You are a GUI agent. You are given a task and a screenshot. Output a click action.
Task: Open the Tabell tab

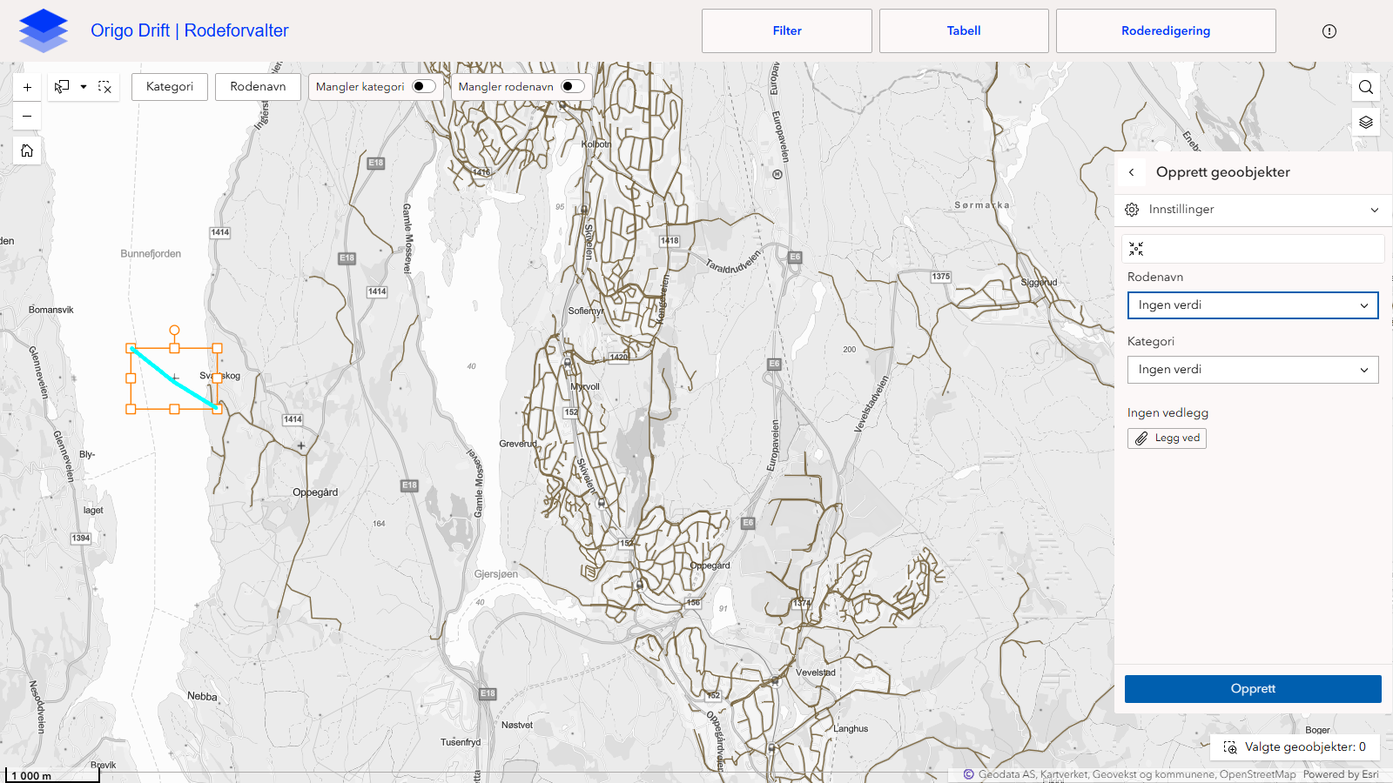click(x=964, y=31)
